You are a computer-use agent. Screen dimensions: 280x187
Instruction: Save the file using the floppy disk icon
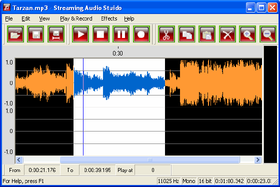click(35, 34)
